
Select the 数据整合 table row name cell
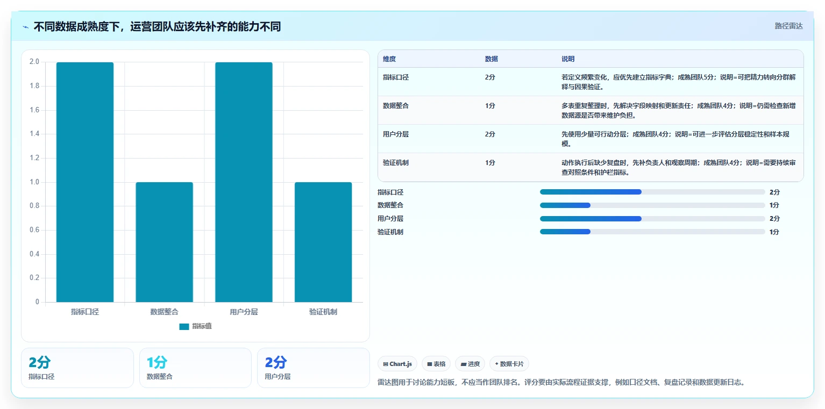(396, 106)
